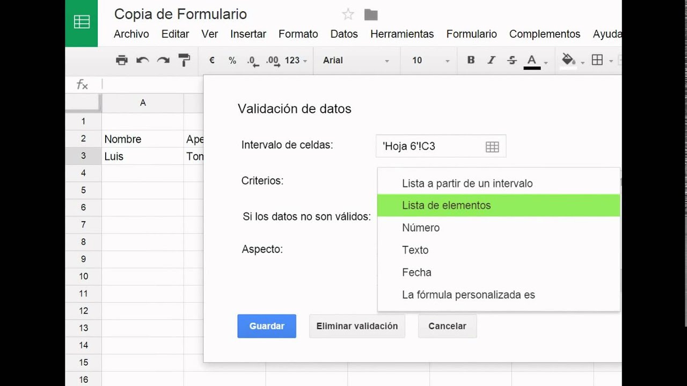Click the move to folder icon
This screenshot has height=386, width=687.
[x=371, y=14]
